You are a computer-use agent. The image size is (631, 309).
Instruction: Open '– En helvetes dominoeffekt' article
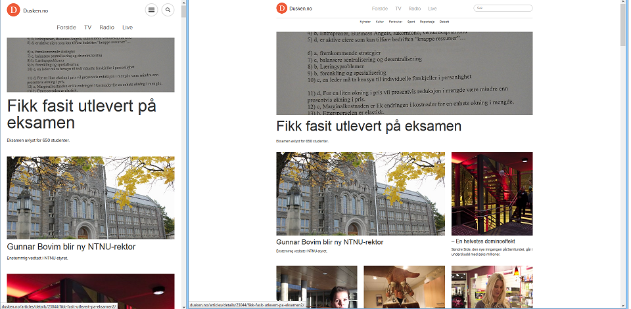click(483, 241)
